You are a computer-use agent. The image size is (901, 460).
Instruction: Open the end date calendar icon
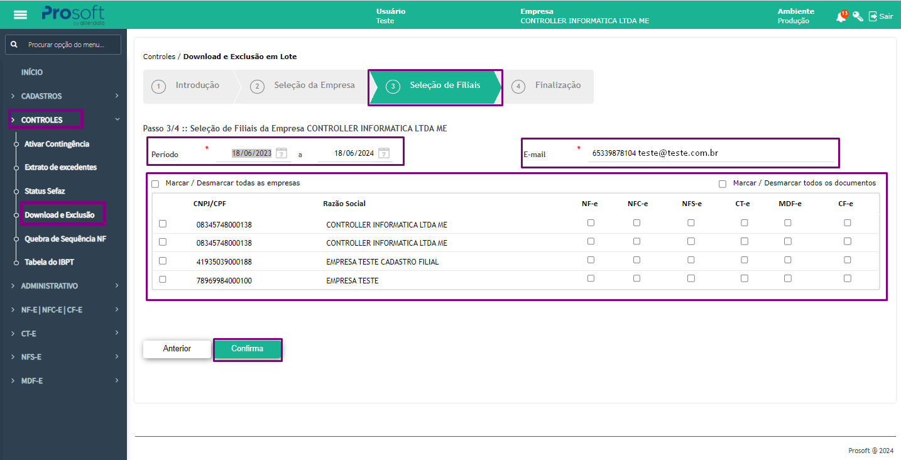(x=383, y=153)
